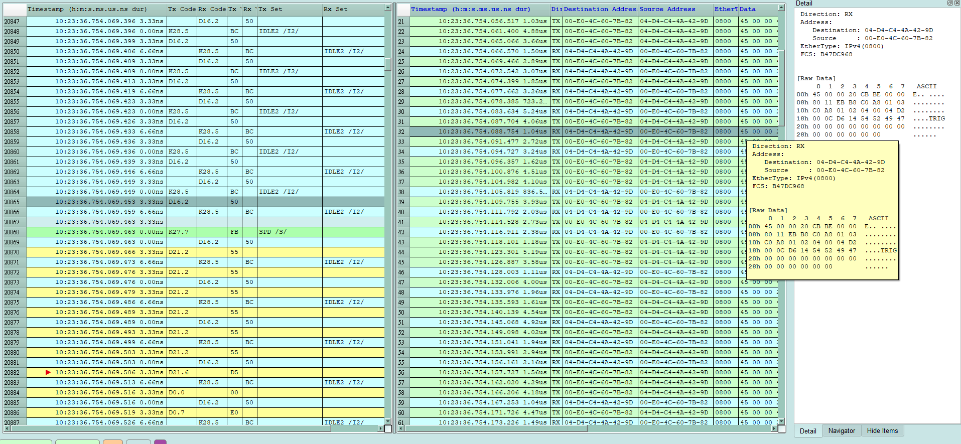Switch to the Navigator tab
Image resolution: width=961 pixels, height=444 pixels.
(x=842, y=431)
